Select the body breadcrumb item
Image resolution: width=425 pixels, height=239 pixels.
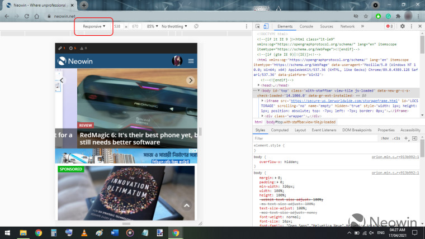coord(301,122)
